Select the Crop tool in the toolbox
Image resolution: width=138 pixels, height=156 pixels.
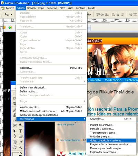(x=14, y=103)
